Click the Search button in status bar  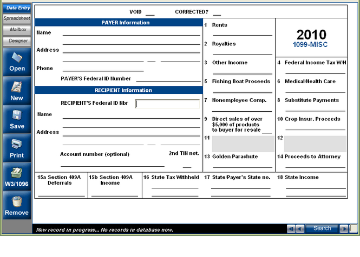click(x=322, y=228)
